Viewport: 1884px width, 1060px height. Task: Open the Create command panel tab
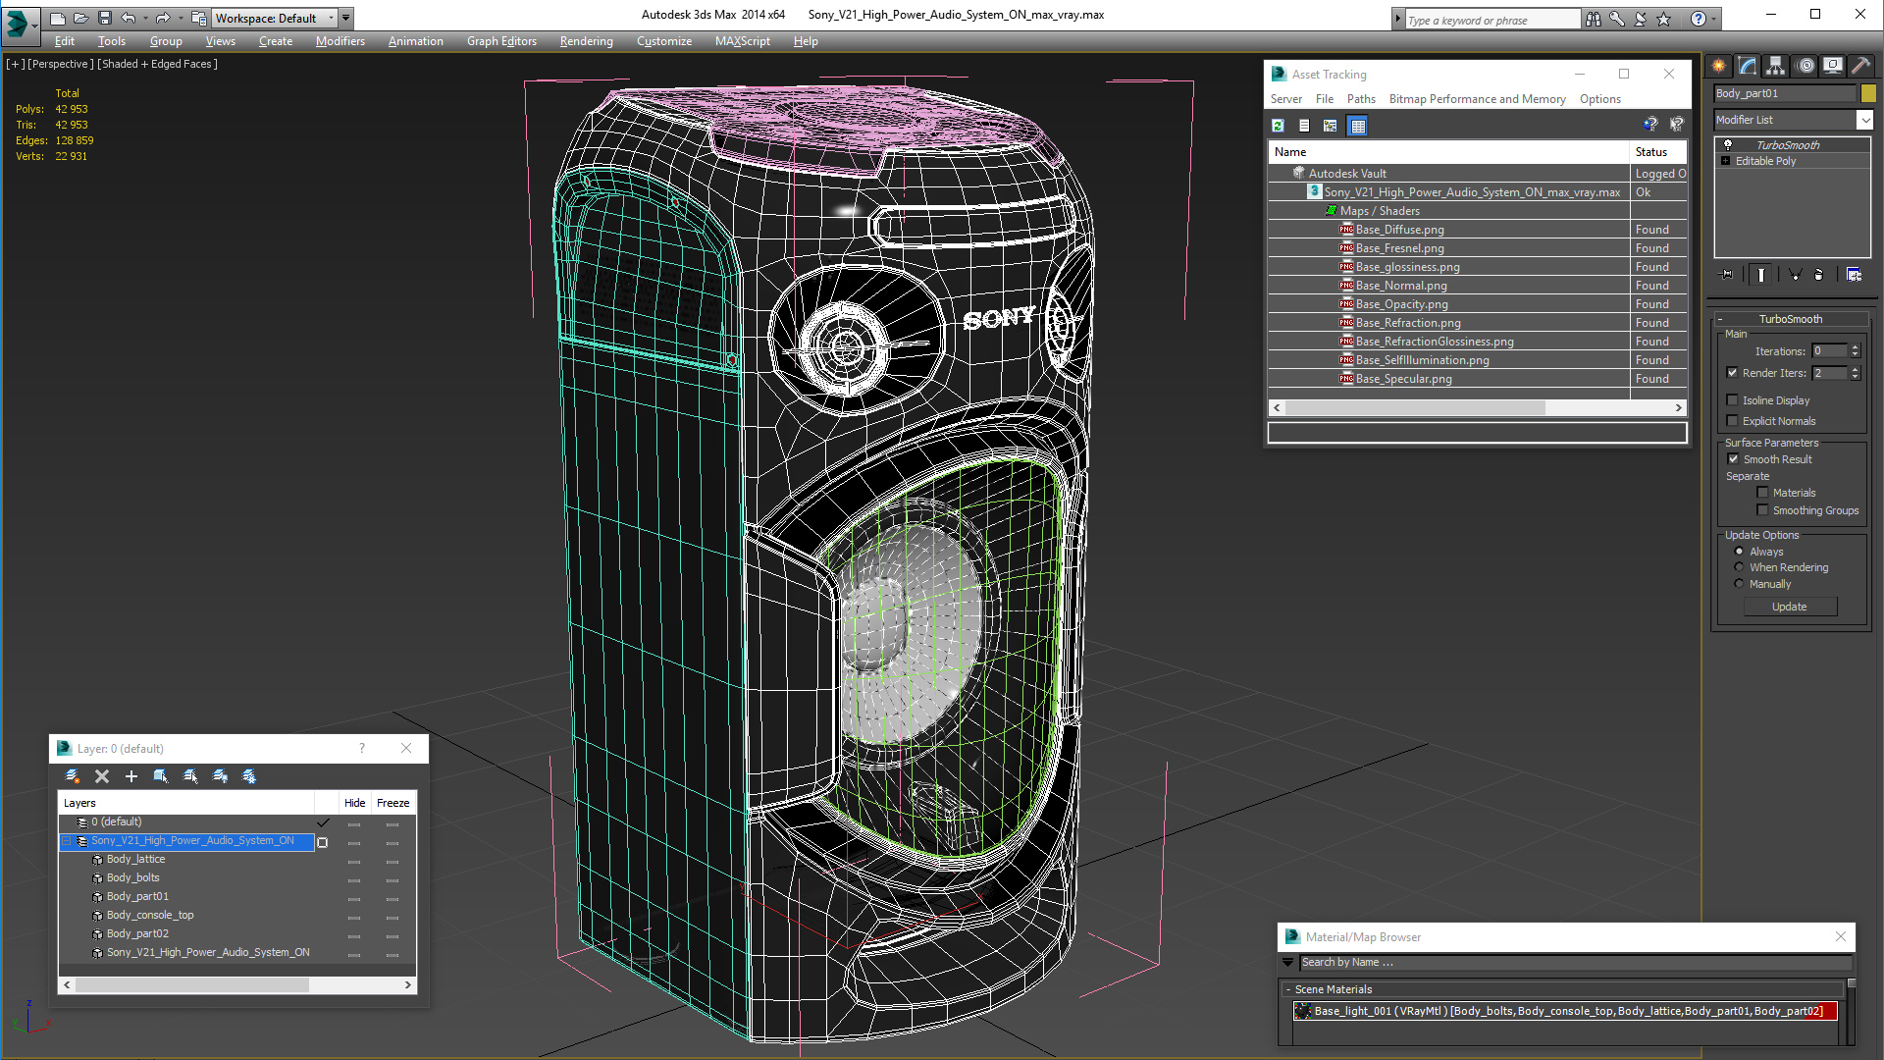(x=1719, y=66)
